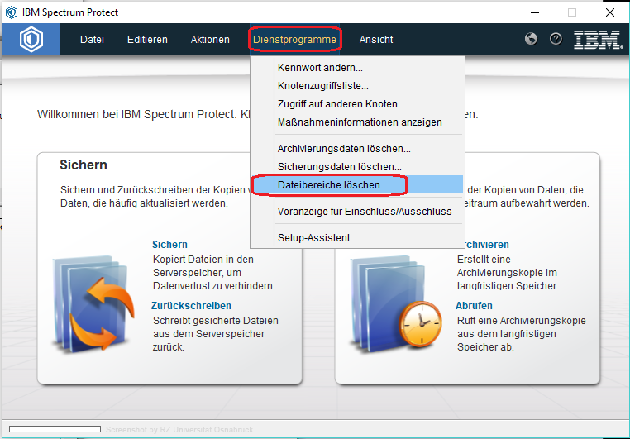The height and width of the screenshot is (439, 630).
Task: Click the Zurückschreiben link
Action: click(x=191, y=306)
